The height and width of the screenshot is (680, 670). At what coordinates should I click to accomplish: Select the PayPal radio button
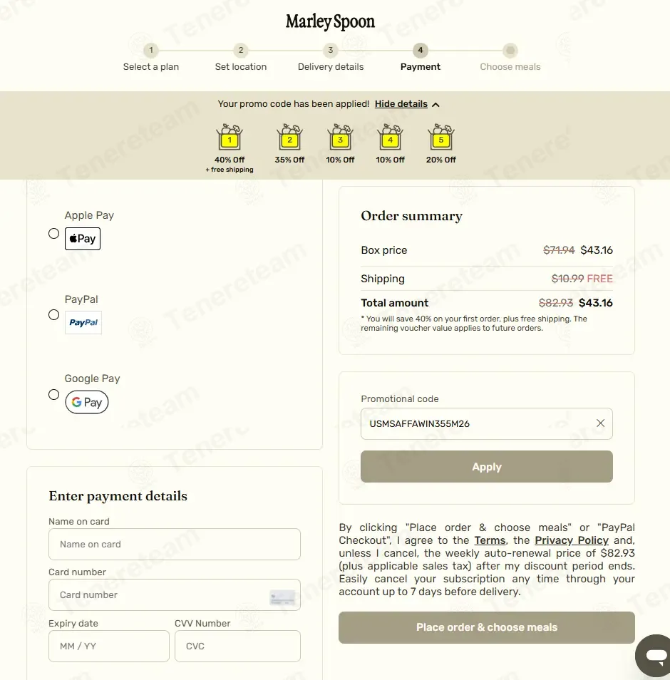(x=53, y=314)
